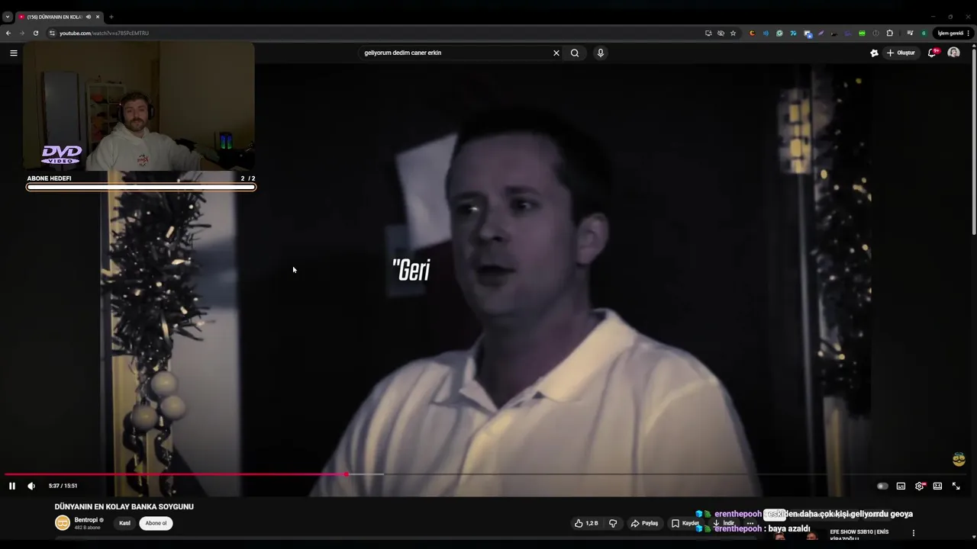
Task: Click the blue sound-wave extension icon
Action: tap(766, 33)
